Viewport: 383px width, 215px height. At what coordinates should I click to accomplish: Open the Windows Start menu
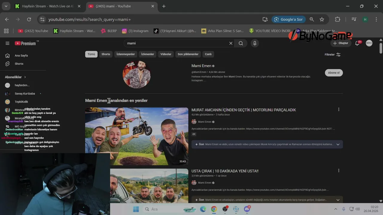(x=136, y=209)
